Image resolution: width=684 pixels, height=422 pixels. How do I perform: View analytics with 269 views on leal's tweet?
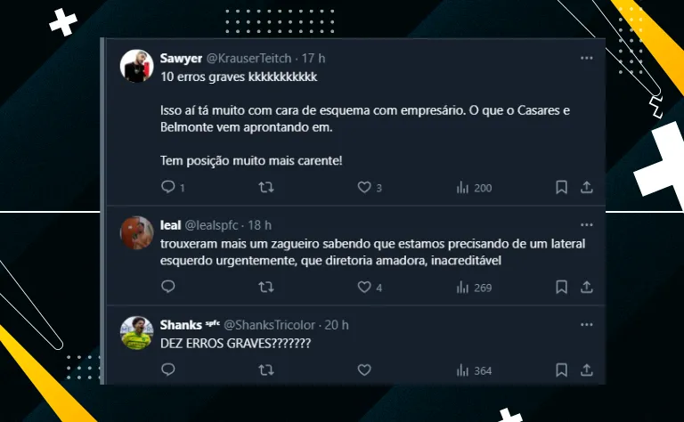click(x=474, y=288)
